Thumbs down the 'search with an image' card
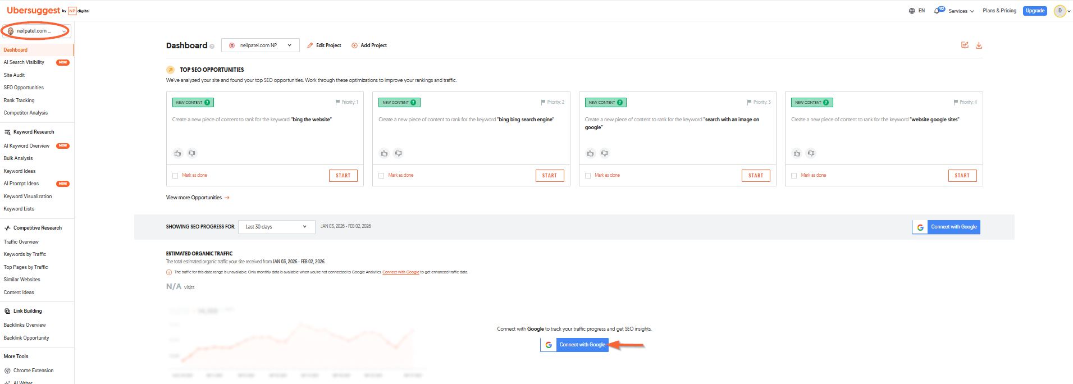1073x384 pixels. point(605,153)
